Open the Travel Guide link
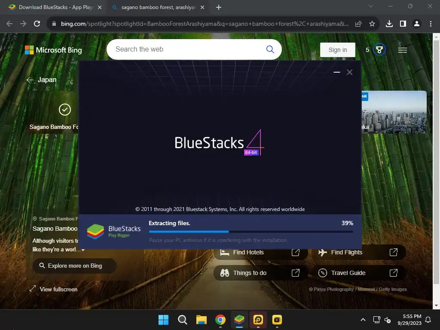Screen dimensions: 440x330 point(359,273)
